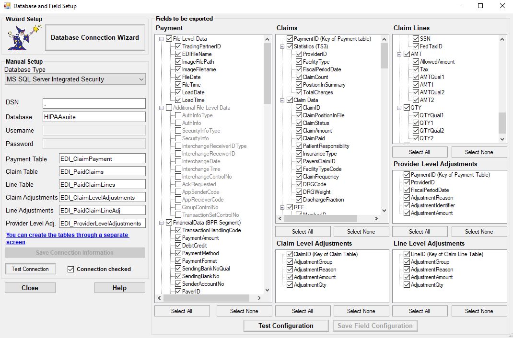Open link to create tables through separate screen
Viewport: 513px width, 338px height.
coord(68,238)
